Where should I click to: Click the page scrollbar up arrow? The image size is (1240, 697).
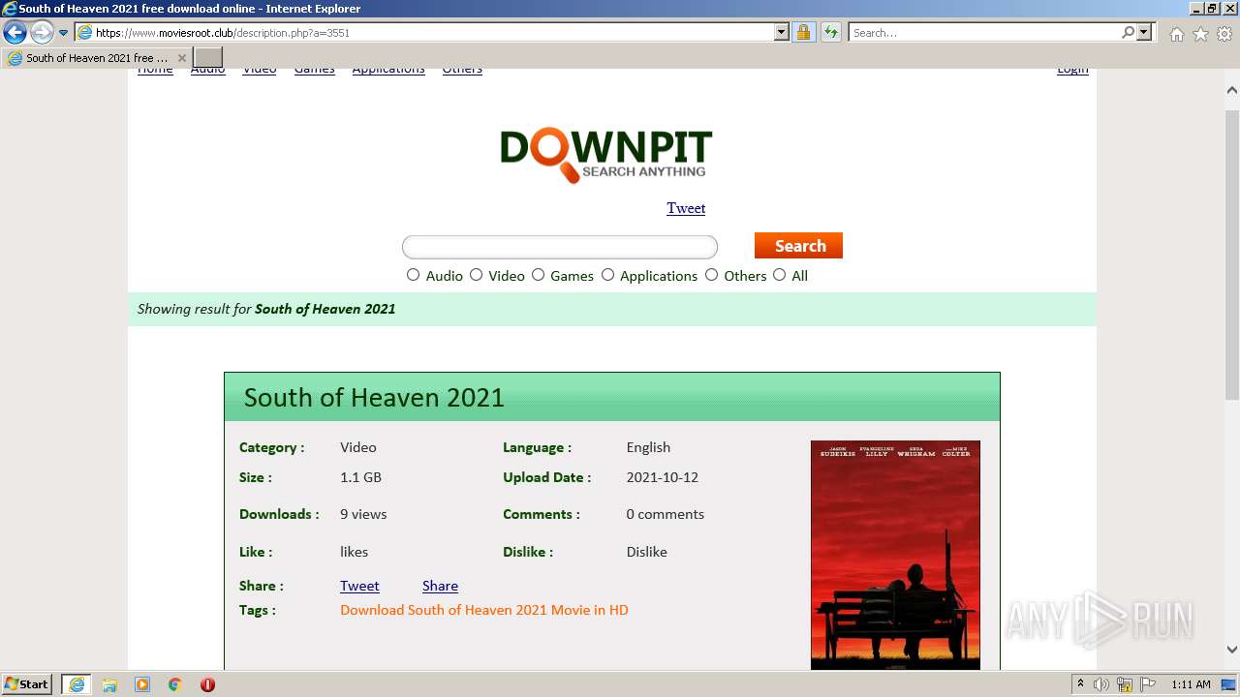tap(1232, 90)
